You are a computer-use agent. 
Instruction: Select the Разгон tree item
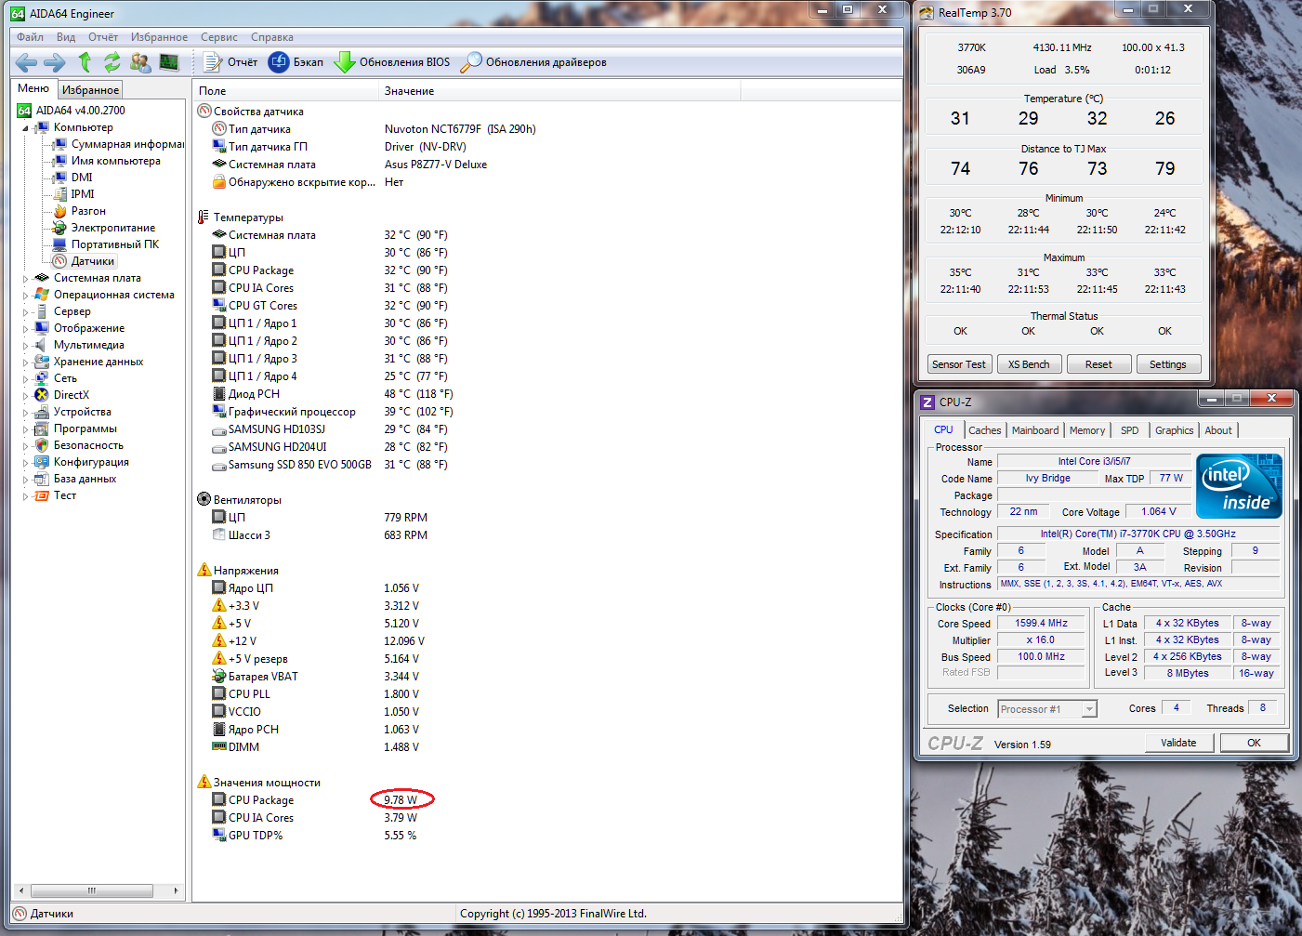pyautogui.click(x=80, y=211)
